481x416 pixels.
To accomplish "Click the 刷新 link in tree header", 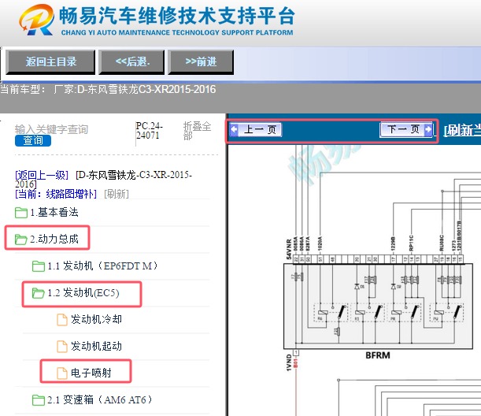I will (x=117, y=194).
